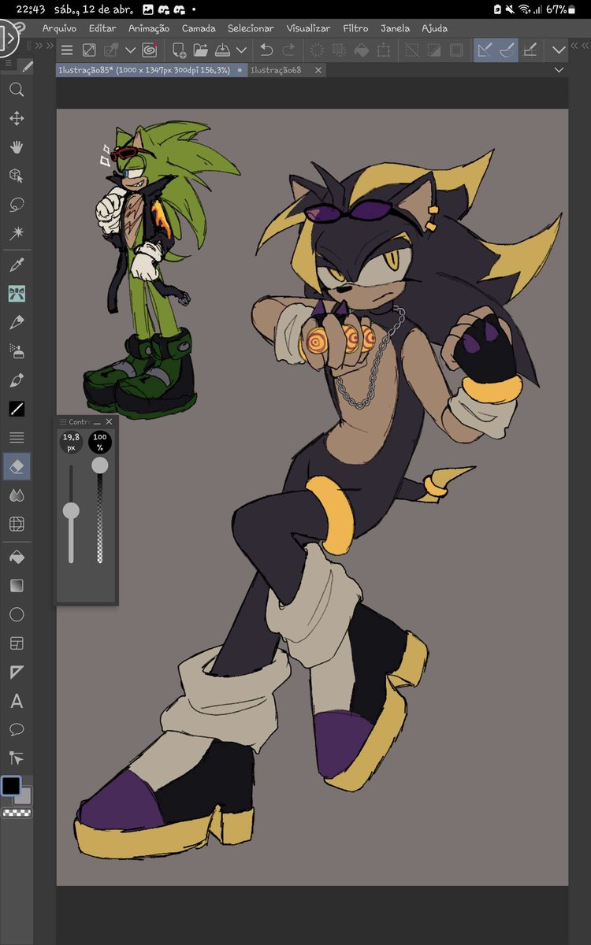Close the Contr floating palette
Image resolution: width=591 pixels, height=945 pixels.
pyautogui.click(x=109, y=422)
